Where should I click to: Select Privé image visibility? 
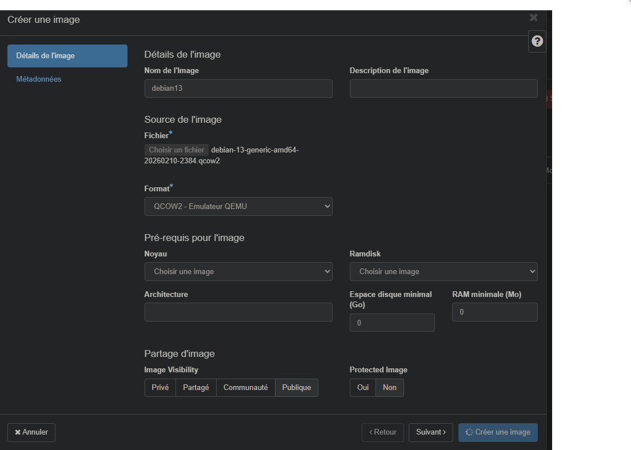160,387
